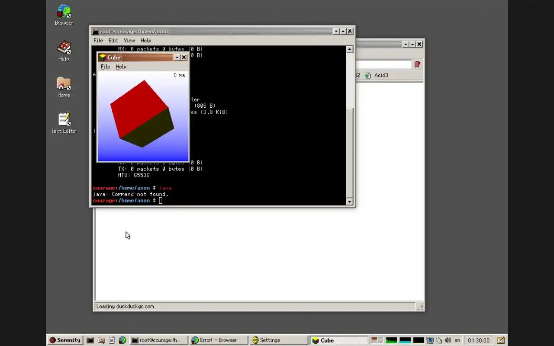Image resolution: width=554 pixels, height=346 pixels.
Task: Open the workspace switcher applet in taskbar
Action: coord(377,340)
